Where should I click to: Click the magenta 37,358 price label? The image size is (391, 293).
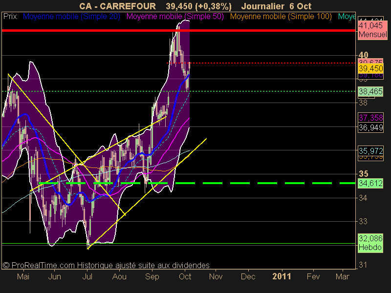[x=370, y=118]
